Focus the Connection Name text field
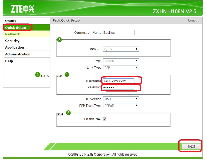The image size is (207, 162). (118, 33)
